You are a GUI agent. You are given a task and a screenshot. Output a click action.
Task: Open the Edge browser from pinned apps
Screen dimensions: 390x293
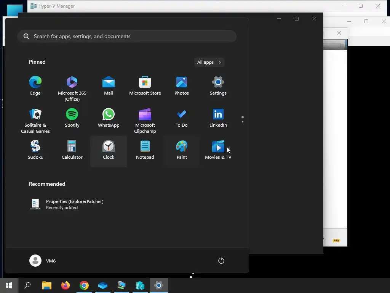pos(35,86)
